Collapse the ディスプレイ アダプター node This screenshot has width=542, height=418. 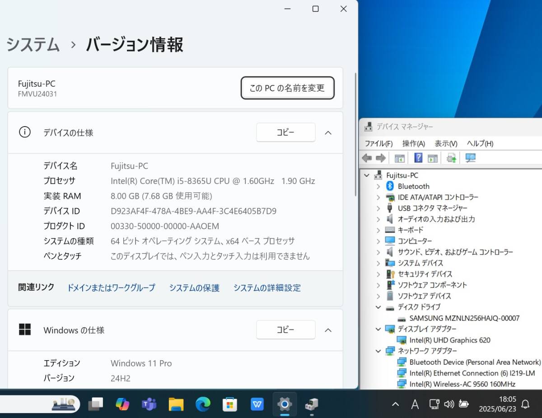(378, 329)
